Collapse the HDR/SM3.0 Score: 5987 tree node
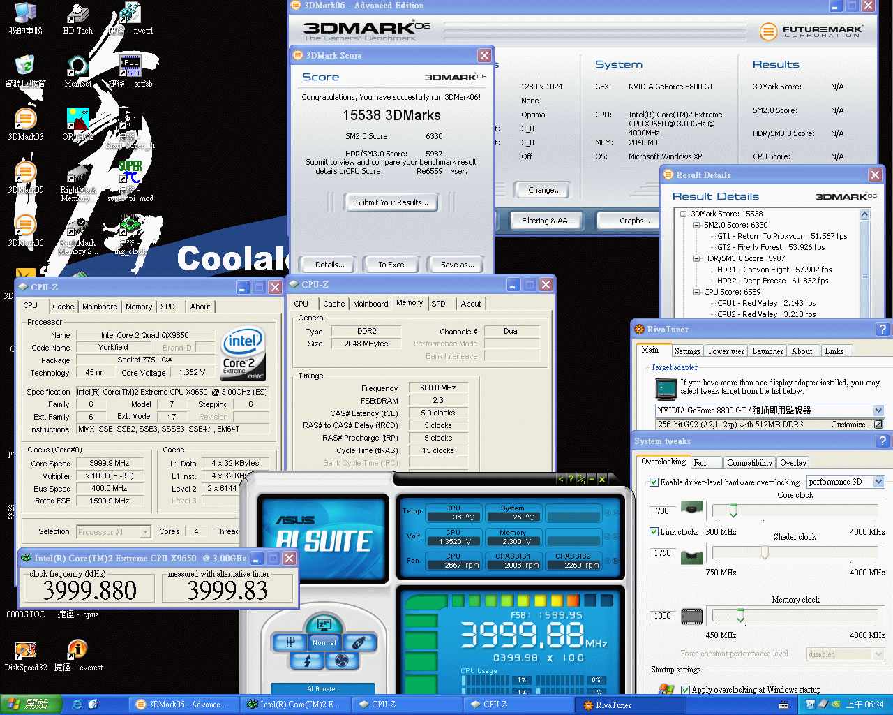The height and width of the screenshot is (715, 893). click(697, 258)
